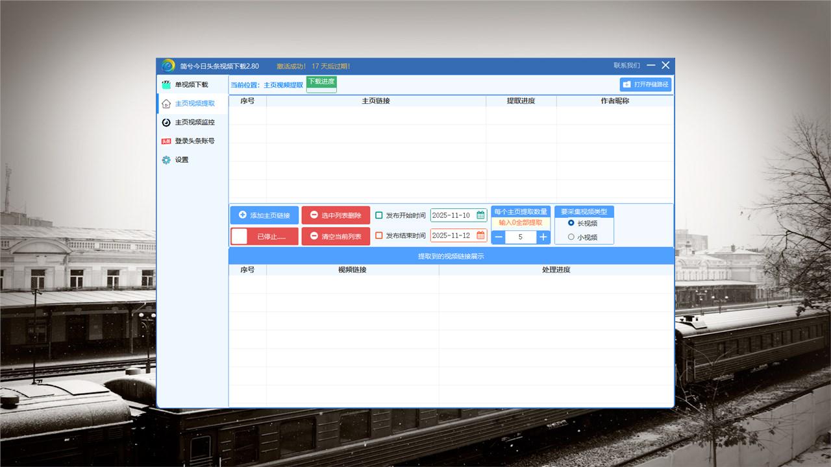This screenshot has height=467, width=831.
Task: Click the 主页视频监控 monitor icon
Action: click(166, 123)
